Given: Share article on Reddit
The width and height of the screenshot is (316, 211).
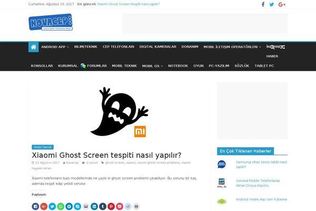Looking at the screenshot, I should click(x=128, y=206).
